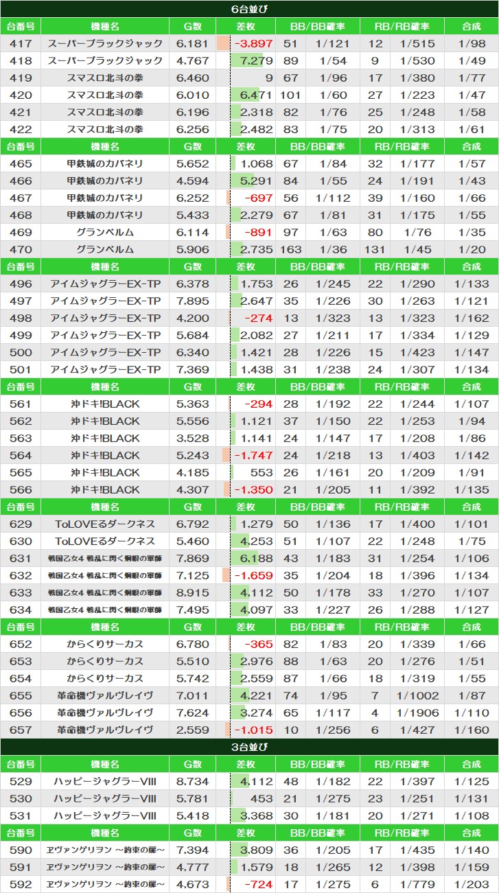499x893 pixels.
Task: Click 7,279 value for machine 418
Action: click(257, 60)
